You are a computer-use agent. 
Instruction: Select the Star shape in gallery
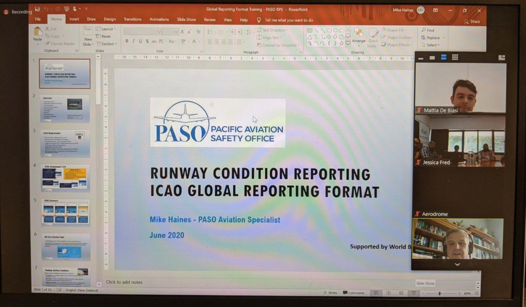tap(342, 43)
